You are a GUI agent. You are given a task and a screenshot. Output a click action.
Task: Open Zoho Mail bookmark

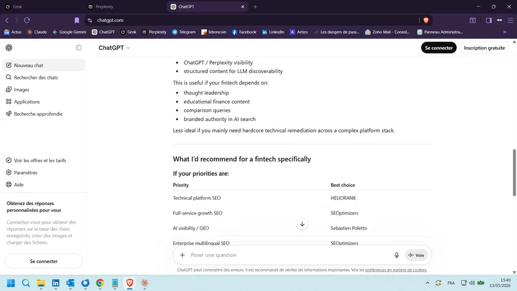[387, 32]
